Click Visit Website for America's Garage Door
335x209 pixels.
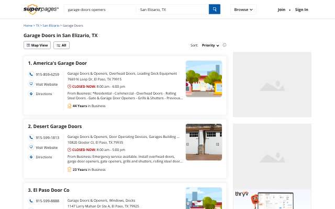pyautogui.click(x=47, y=84)
